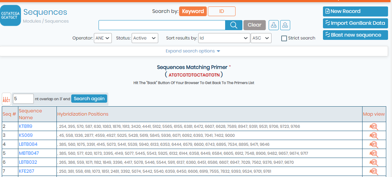Image resolution: width=392 pixels, height=177 pixels.
Task: Open the Sort results by Id dropdown
Action: pyautogui.click(x=224, y=38)
